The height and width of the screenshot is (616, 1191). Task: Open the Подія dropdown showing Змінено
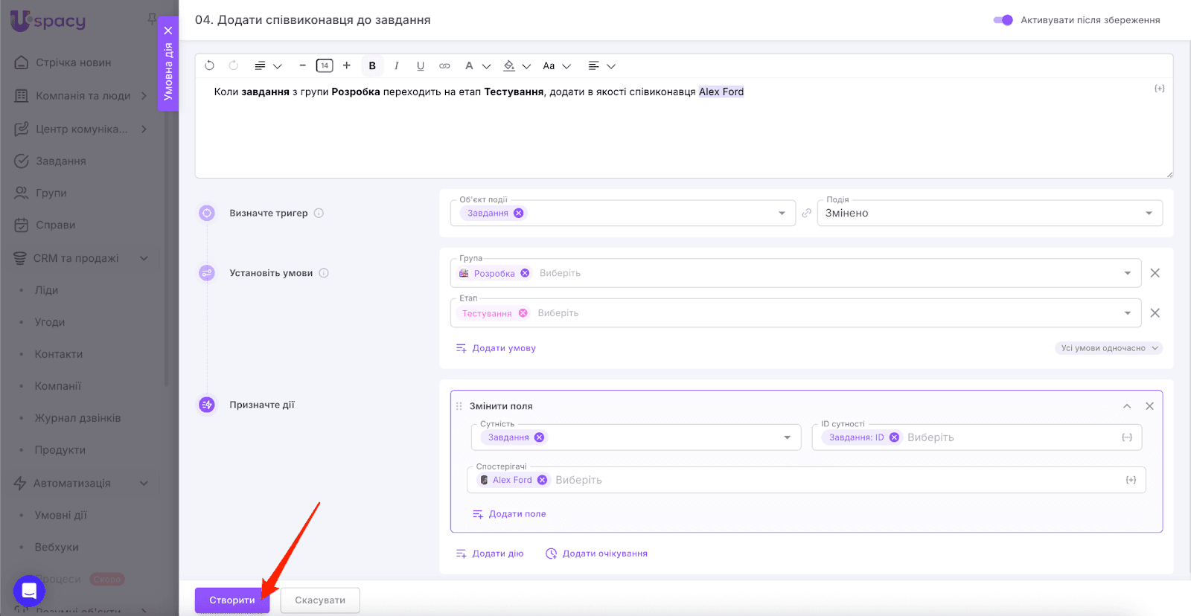(x=989, y=214)
